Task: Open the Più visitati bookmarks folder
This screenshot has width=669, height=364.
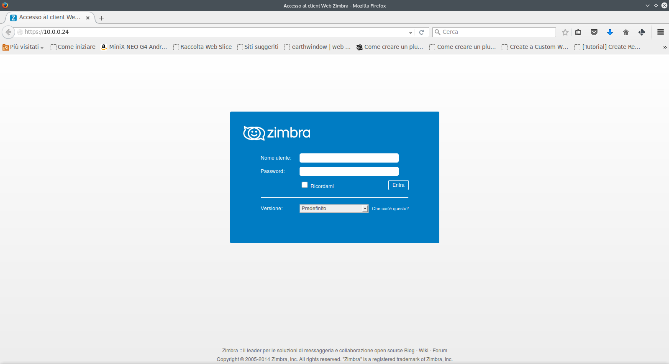Action: (x=23, y=47)
